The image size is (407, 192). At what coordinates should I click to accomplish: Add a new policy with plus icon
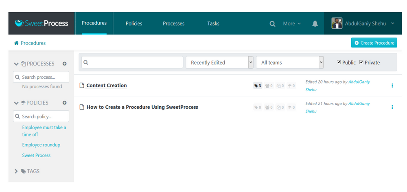[x=64, y=103]
